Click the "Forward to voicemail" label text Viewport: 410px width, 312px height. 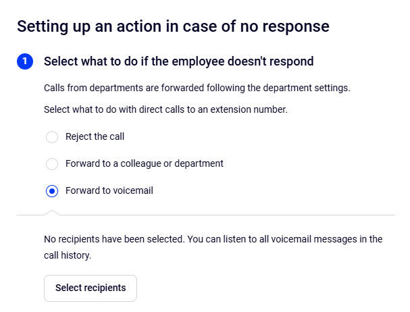click(x=109, y=190)
